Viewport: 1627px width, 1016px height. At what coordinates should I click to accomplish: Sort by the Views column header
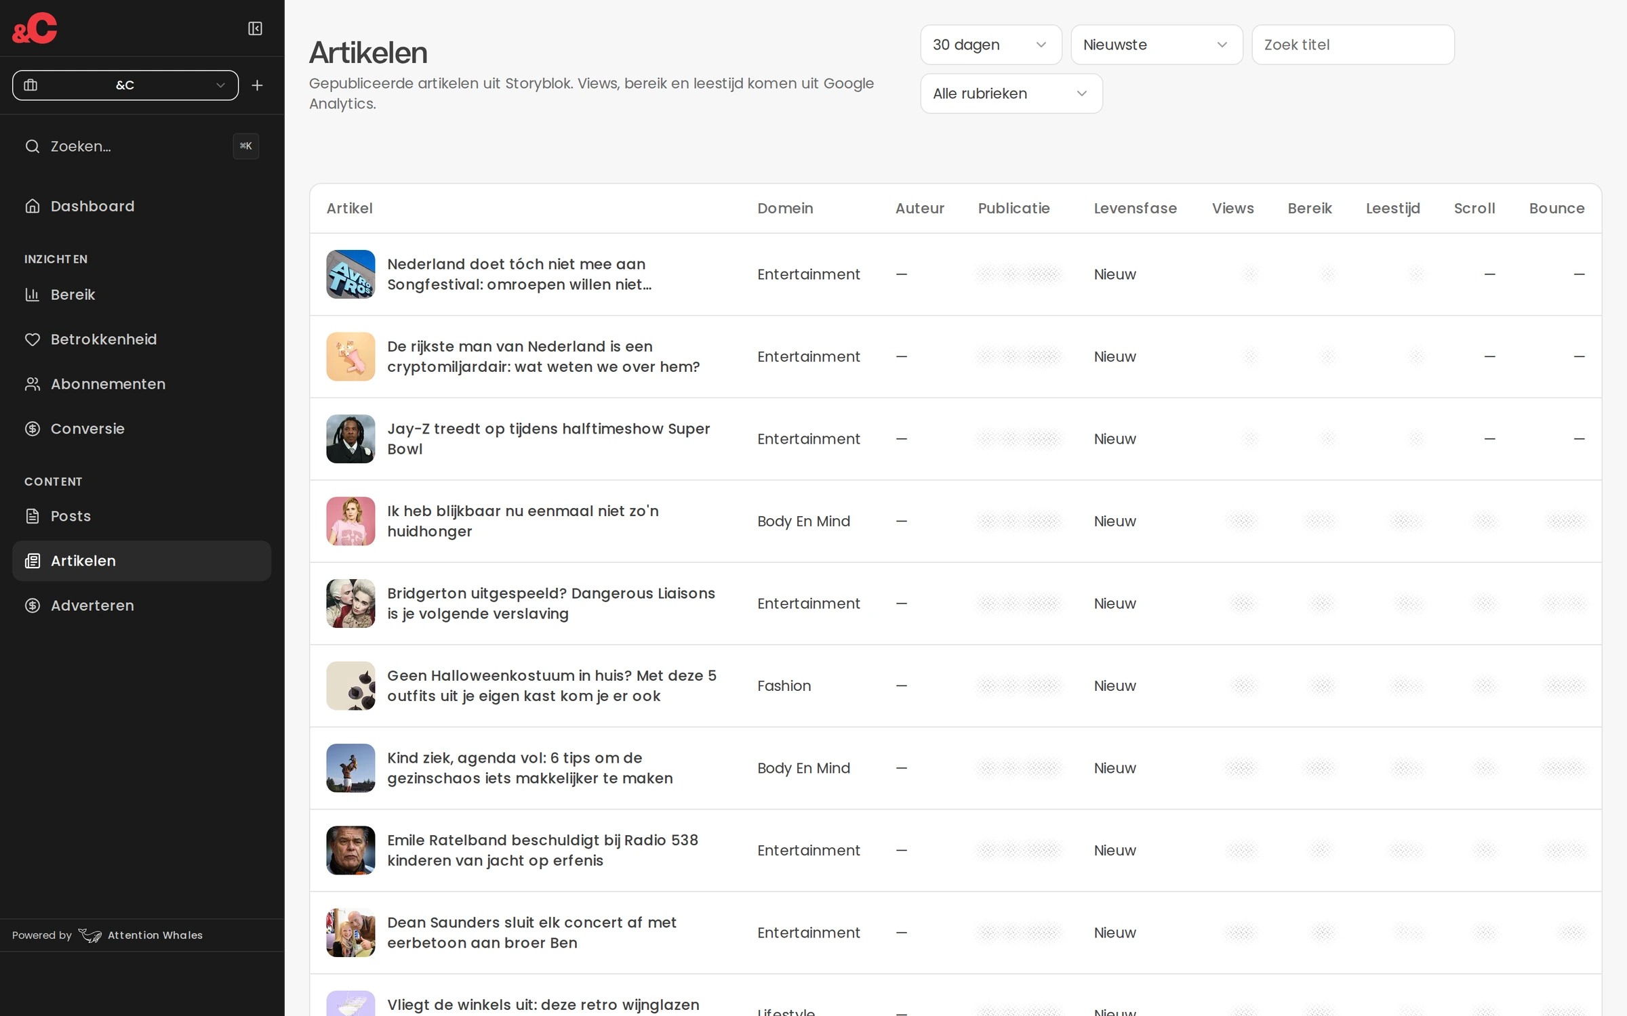(x=1232, y=209)
